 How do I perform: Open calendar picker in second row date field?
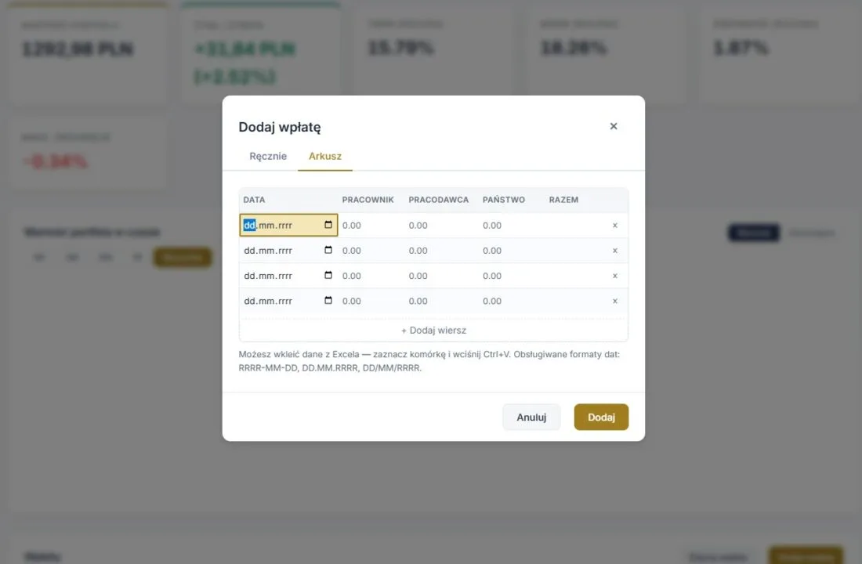tap(328, 251)
